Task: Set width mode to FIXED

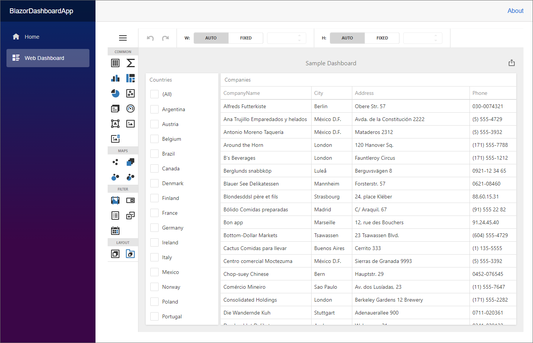Action: click(x=246, y=38)
